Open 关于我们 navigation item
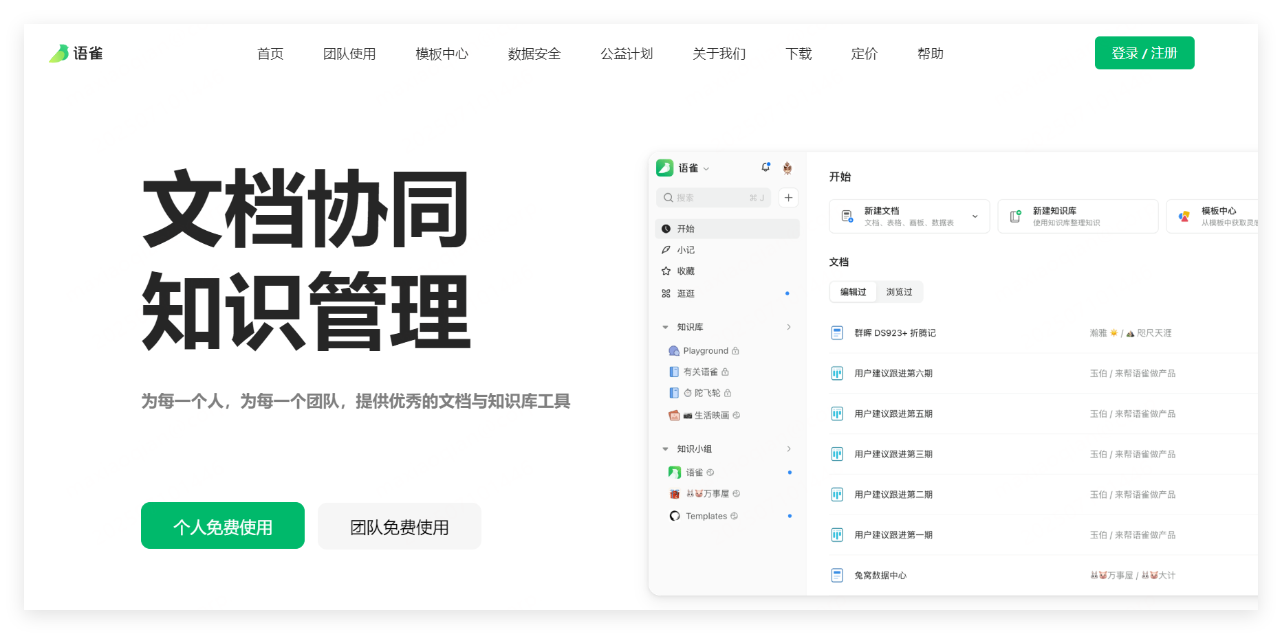Image resolution: width=1282 pixels, height=634 pixels. pos(719,54)
